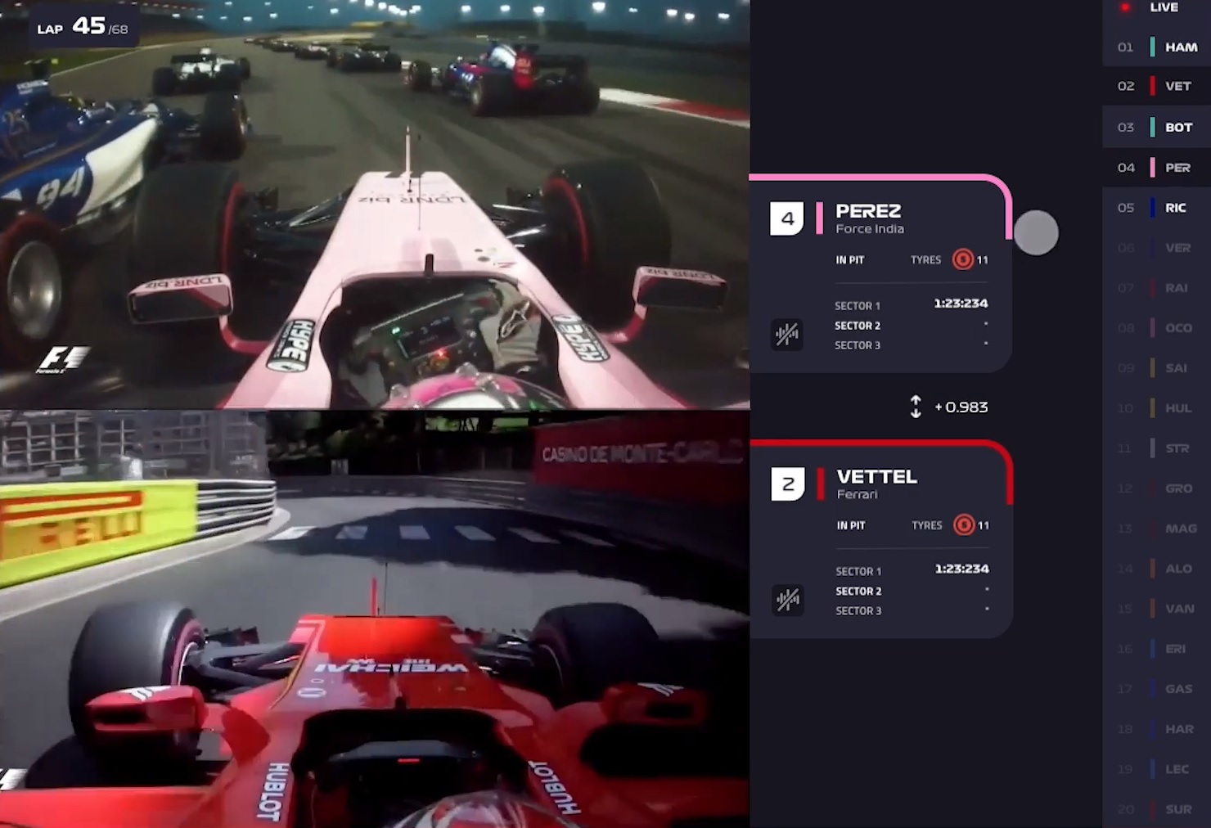Screen dimensions: 1211x828
Task: Click the swap arrows gap icon
Action: (916, 407)
